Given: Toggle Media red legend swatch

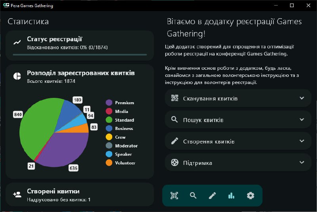Looking at the screenshot, I should click(x=109, y=111).
